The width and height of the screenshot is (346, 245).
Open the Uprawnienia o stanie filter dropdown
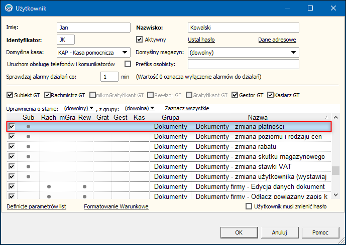(x=79, y=108)
